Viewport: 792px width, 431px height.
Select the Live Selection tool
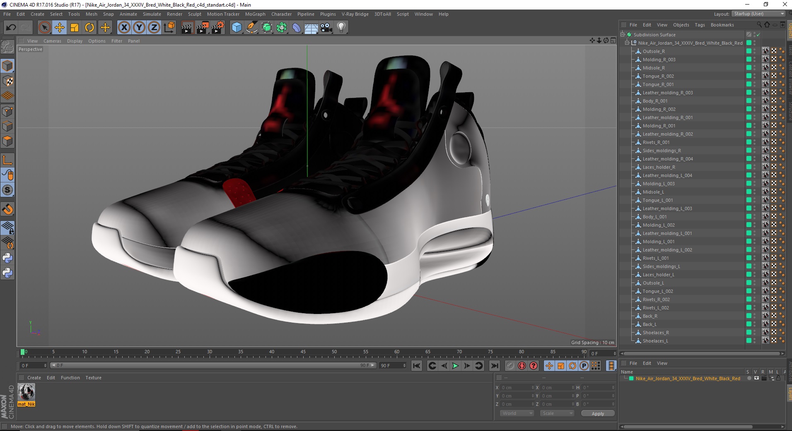pos(44,28)
